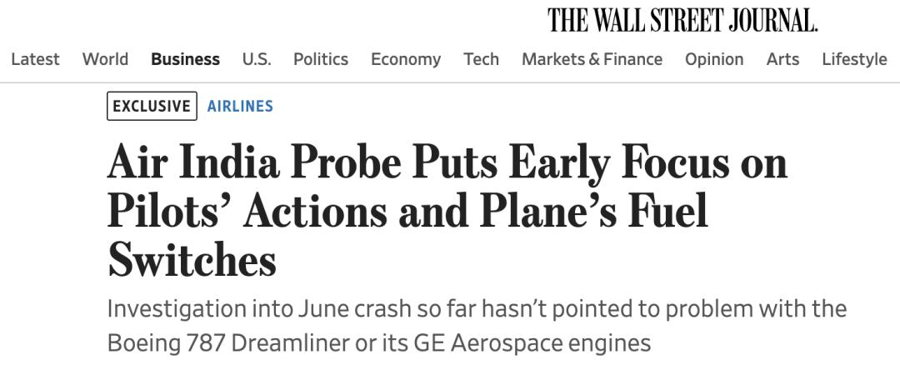Open Markets & Finance section
The image size is (900, 380).
point(592,59)
